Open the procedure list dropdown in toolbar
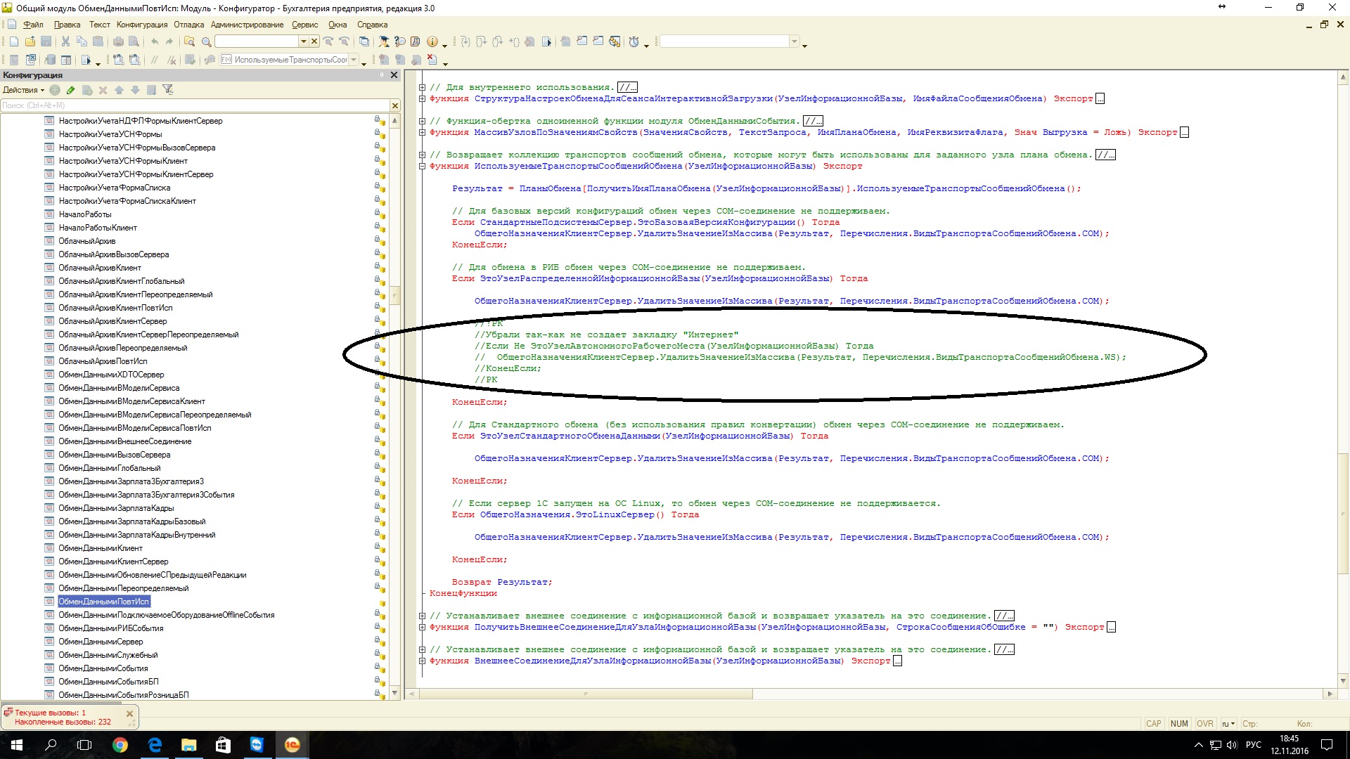Screen dimensions: 1350x759 (354, 60)
